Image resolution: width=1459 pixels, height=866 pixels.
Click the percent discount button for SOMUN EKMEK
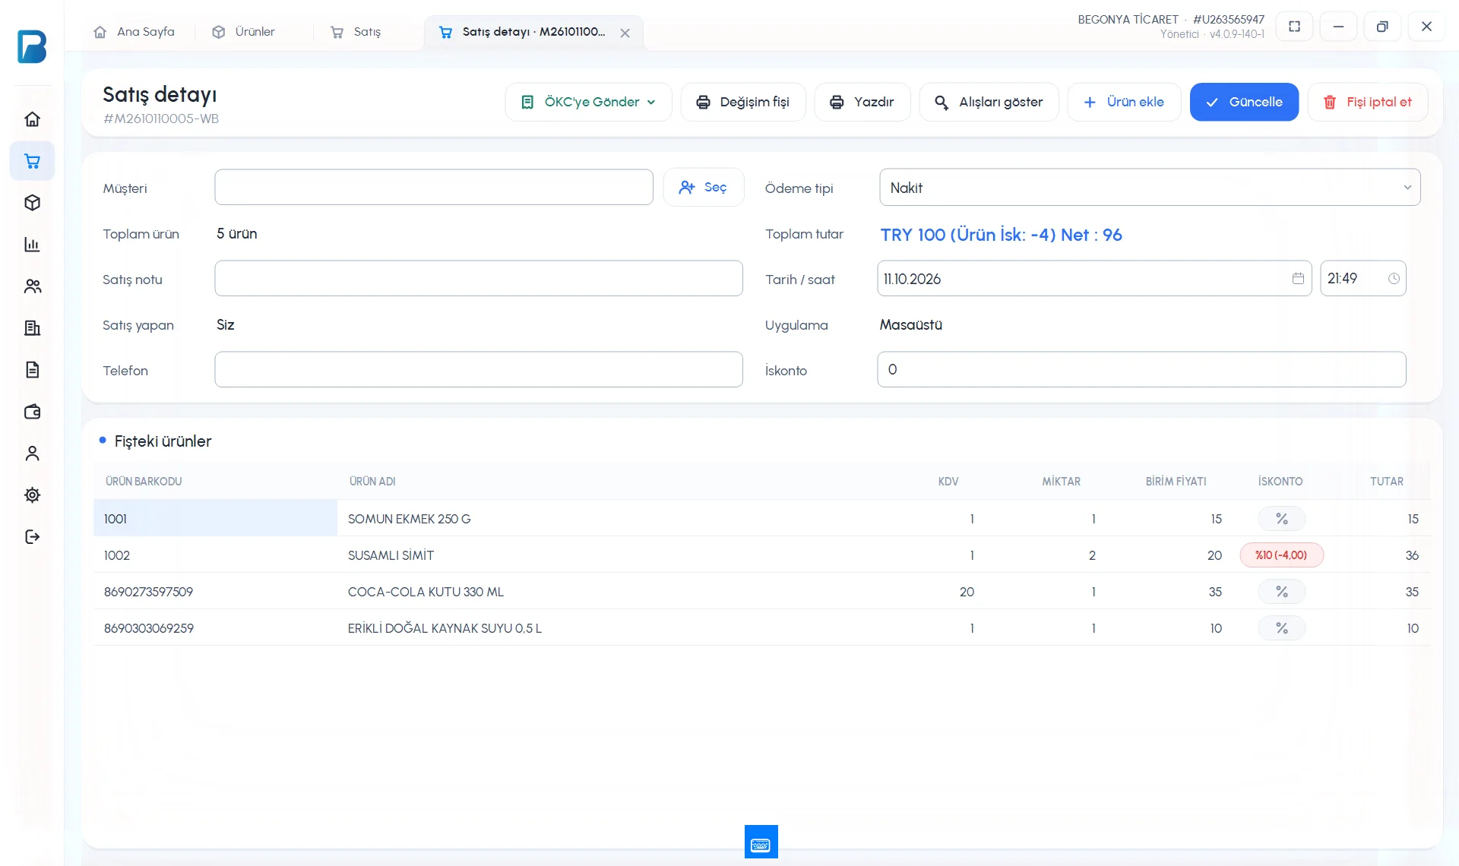coord(1282,519)
